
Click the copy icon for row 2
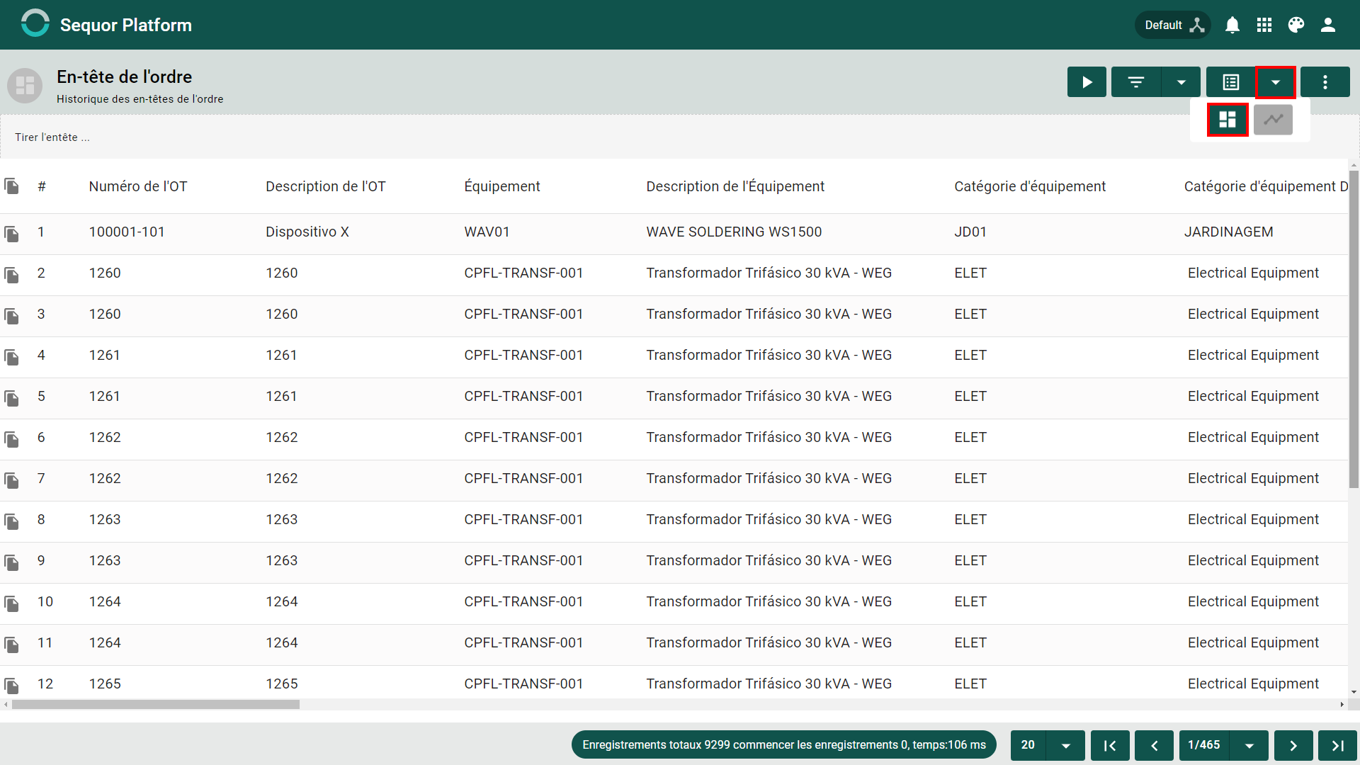coord(11,275)
